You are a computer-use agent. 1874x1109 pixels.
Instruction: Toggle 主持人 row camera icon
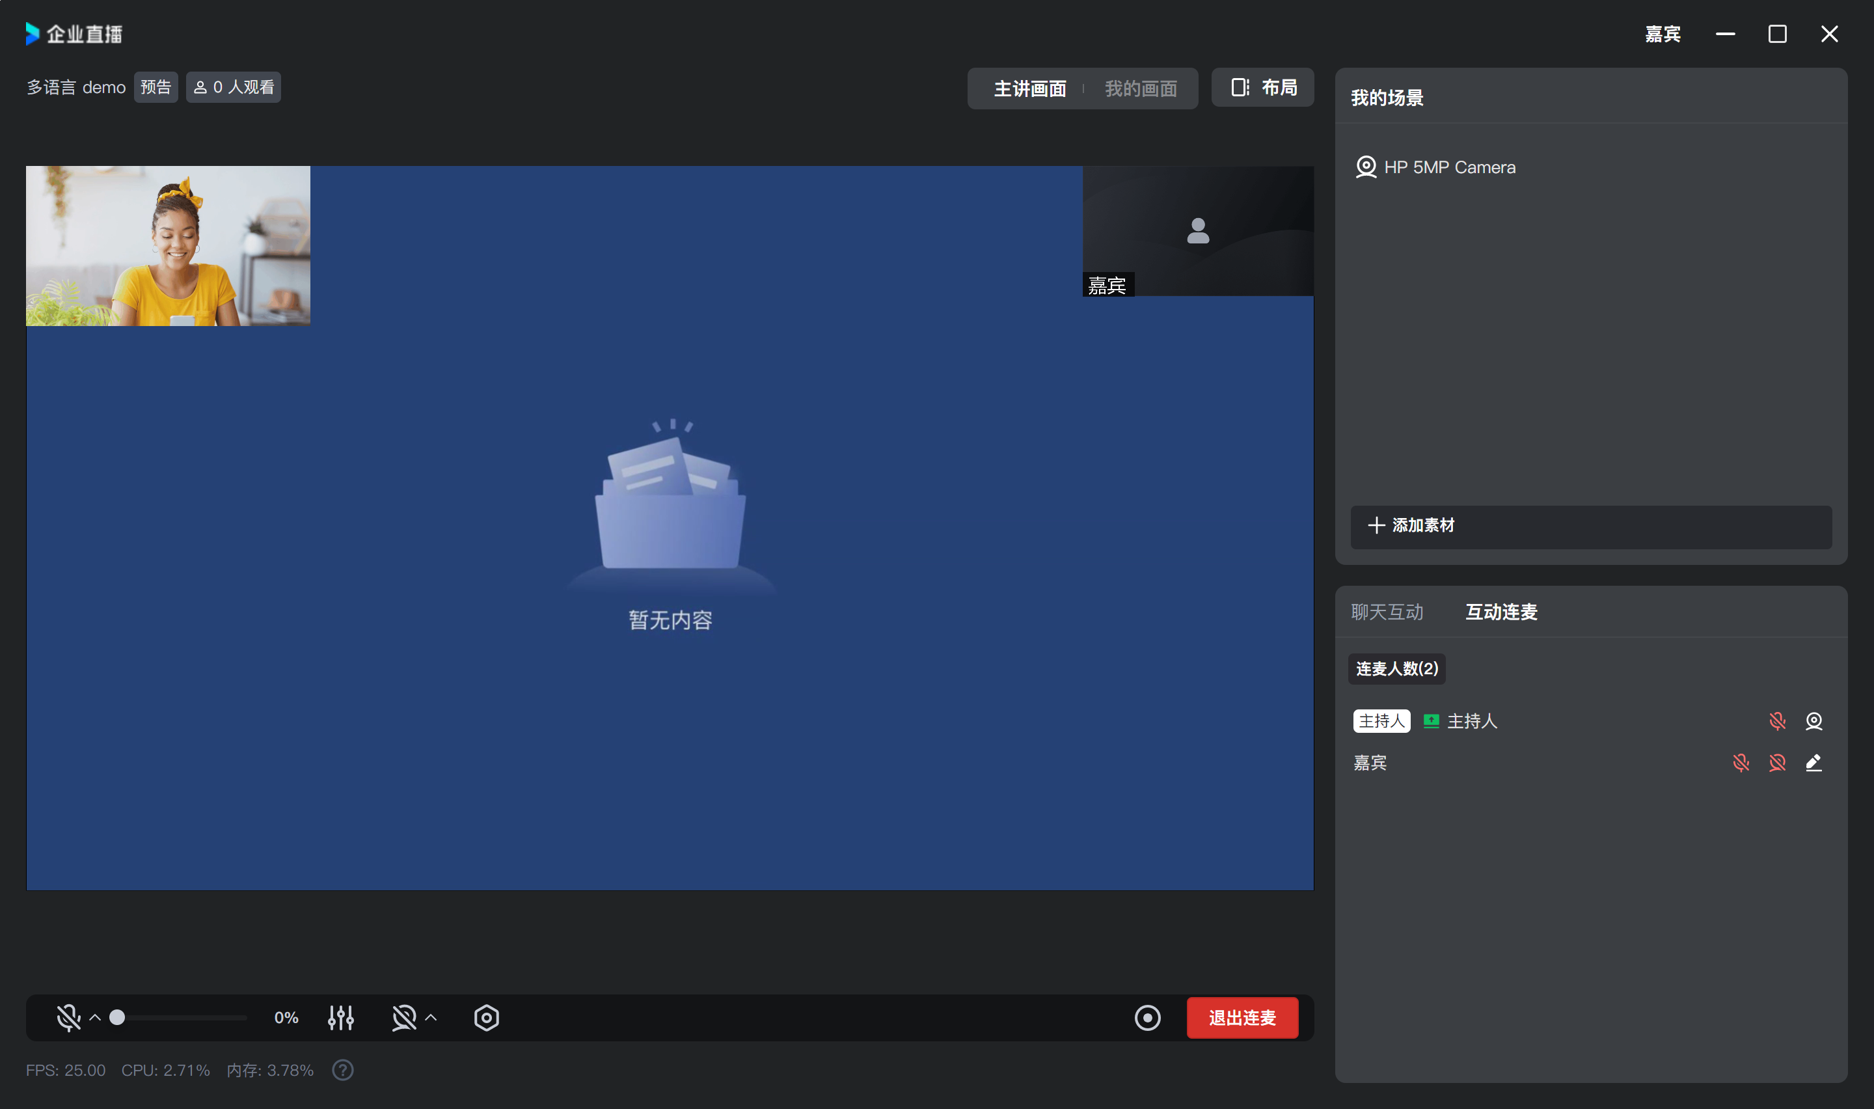pyautogui.click(x=1813, y=720)
